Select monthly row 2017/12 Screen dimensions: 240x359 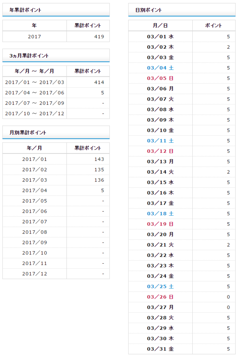pos(56,274)
